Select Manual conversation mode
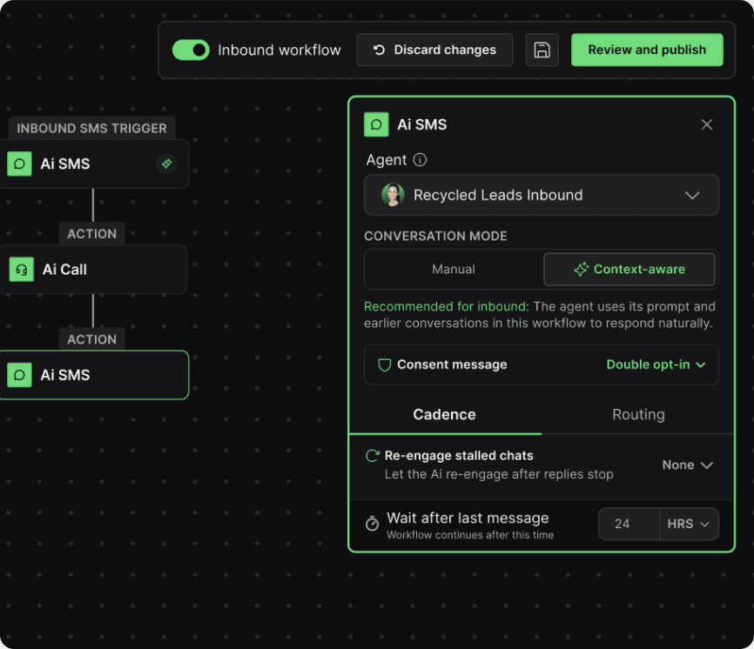Image resolution: width=754 pixels, height=649 pixels. click(x=454, y=269)
